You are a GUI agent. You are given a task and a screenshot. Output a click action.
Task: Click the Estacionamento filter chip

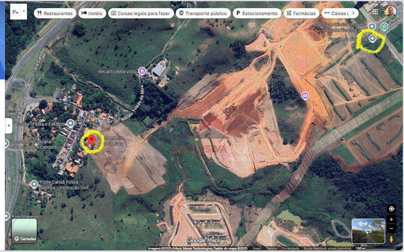tap(257, 13)
